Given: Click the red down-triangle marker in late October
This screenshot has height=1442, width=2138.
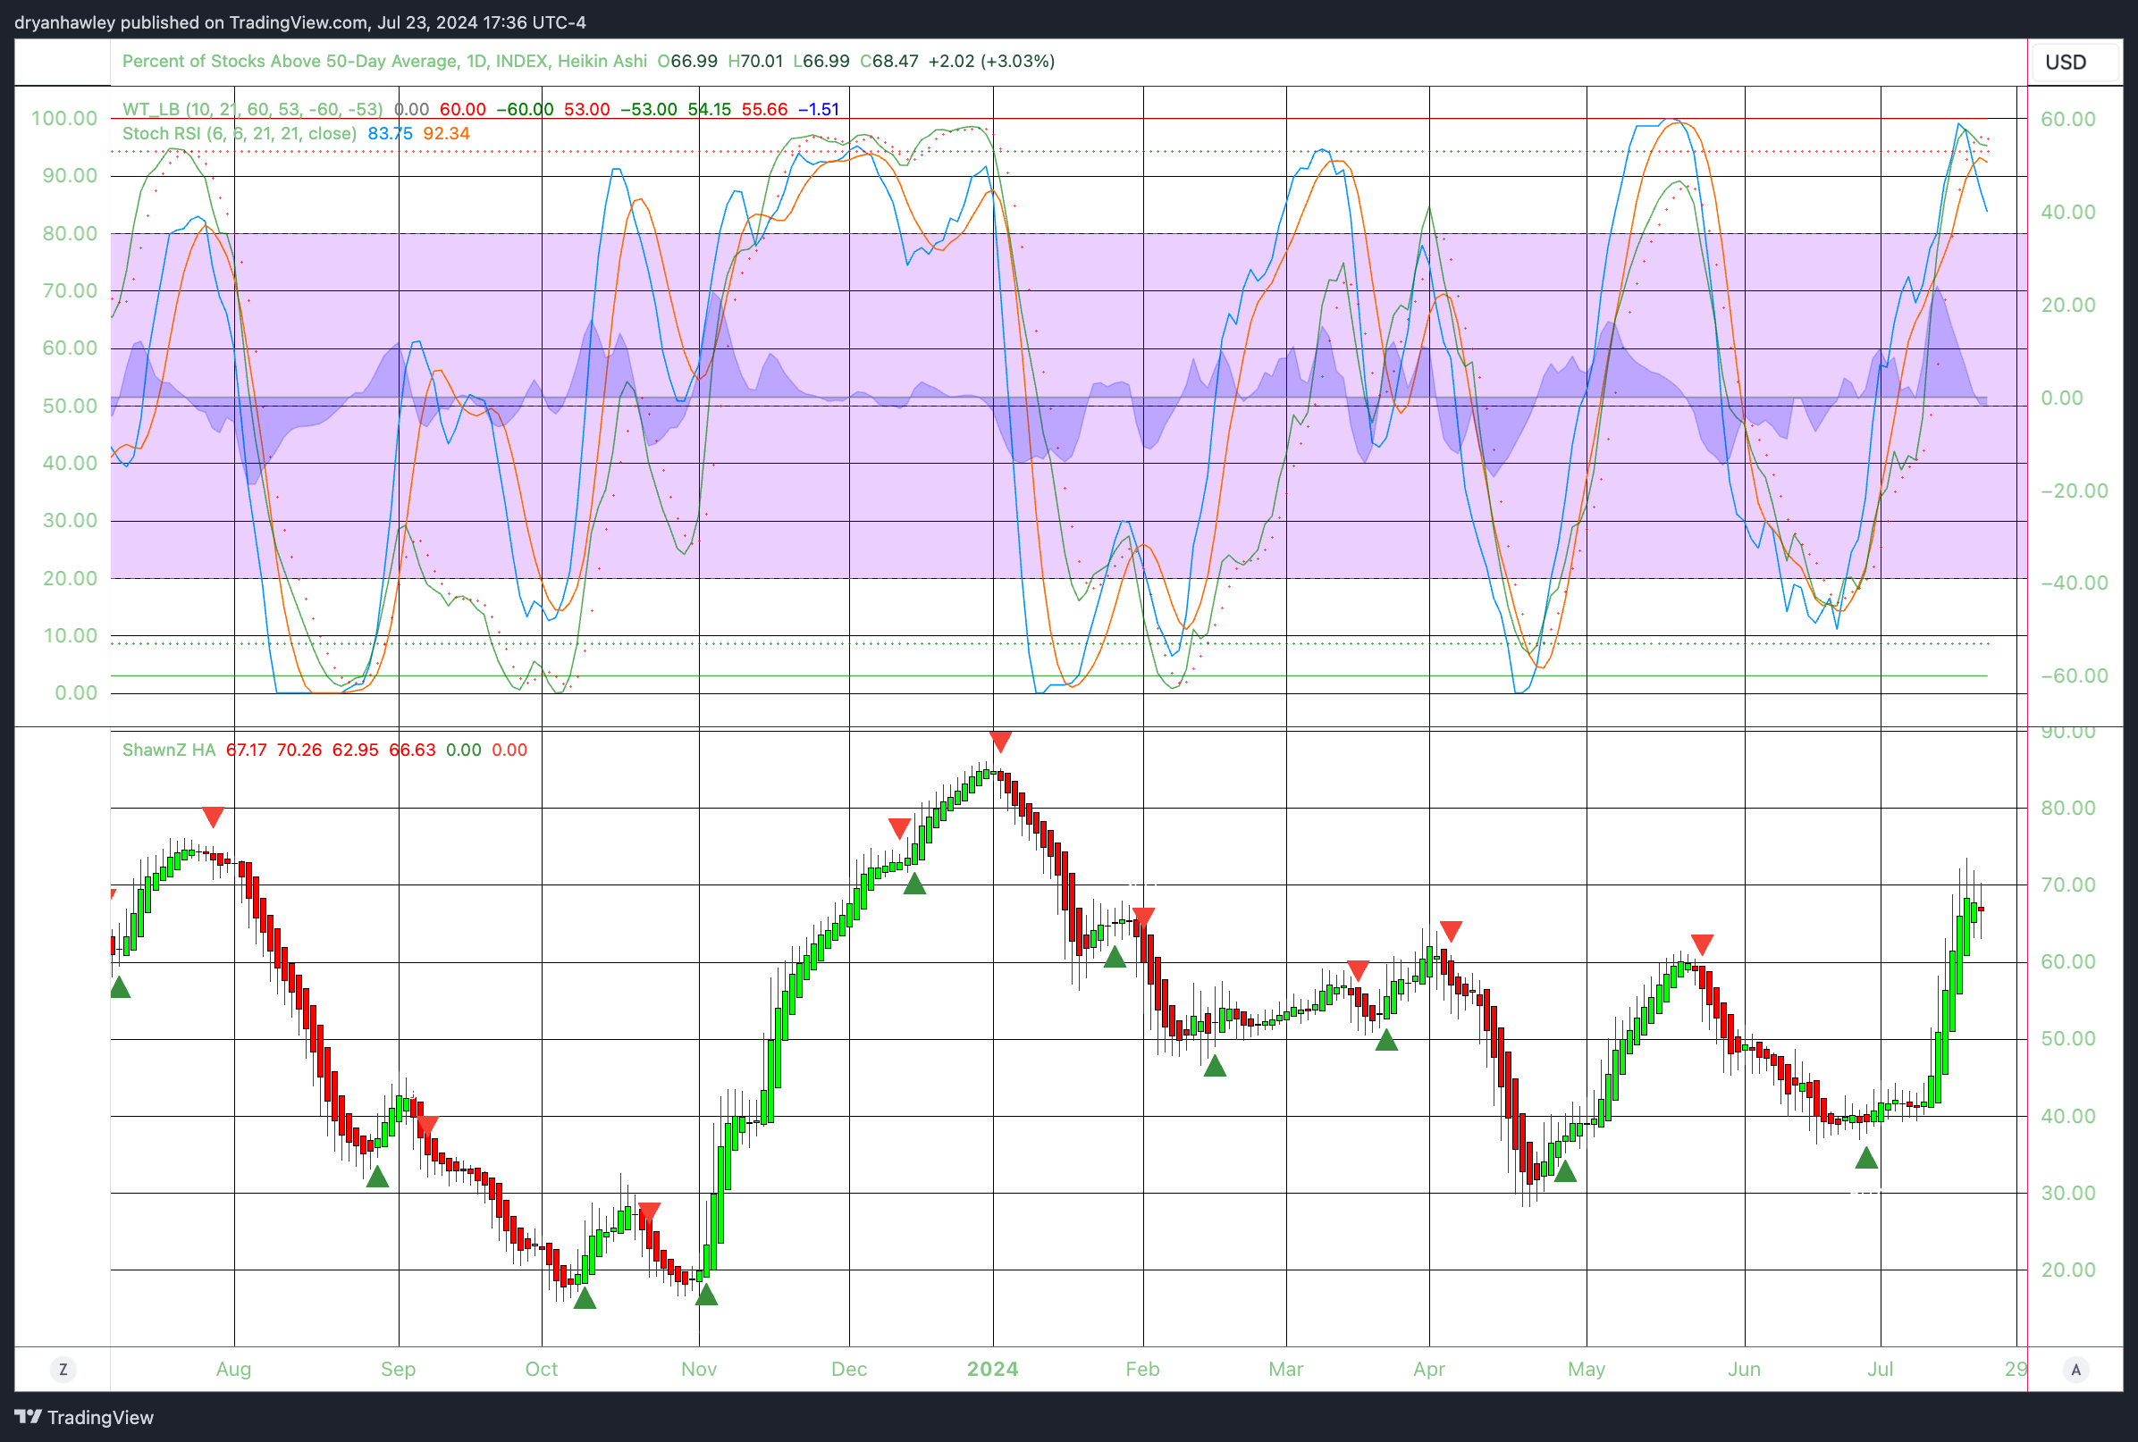Looking at the screenshot, I should pyautogui.click(x=649, y=1212).
